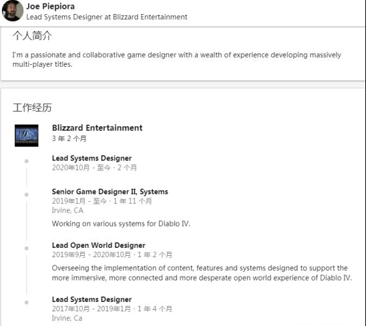
Task: Click the 3 年 2 个月 tenure text
Action: [69, 139]
